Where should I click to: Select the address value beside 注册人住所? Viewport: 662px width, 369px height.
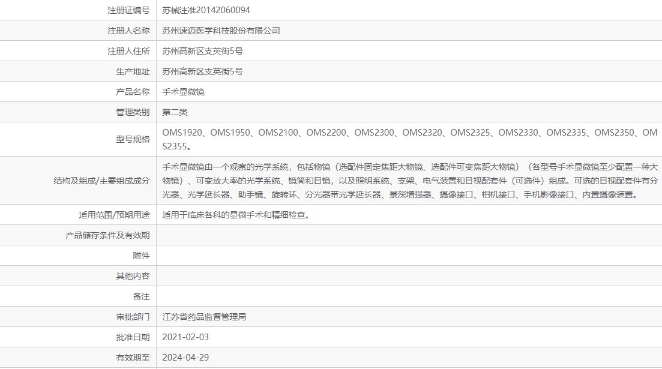(203, 51)
